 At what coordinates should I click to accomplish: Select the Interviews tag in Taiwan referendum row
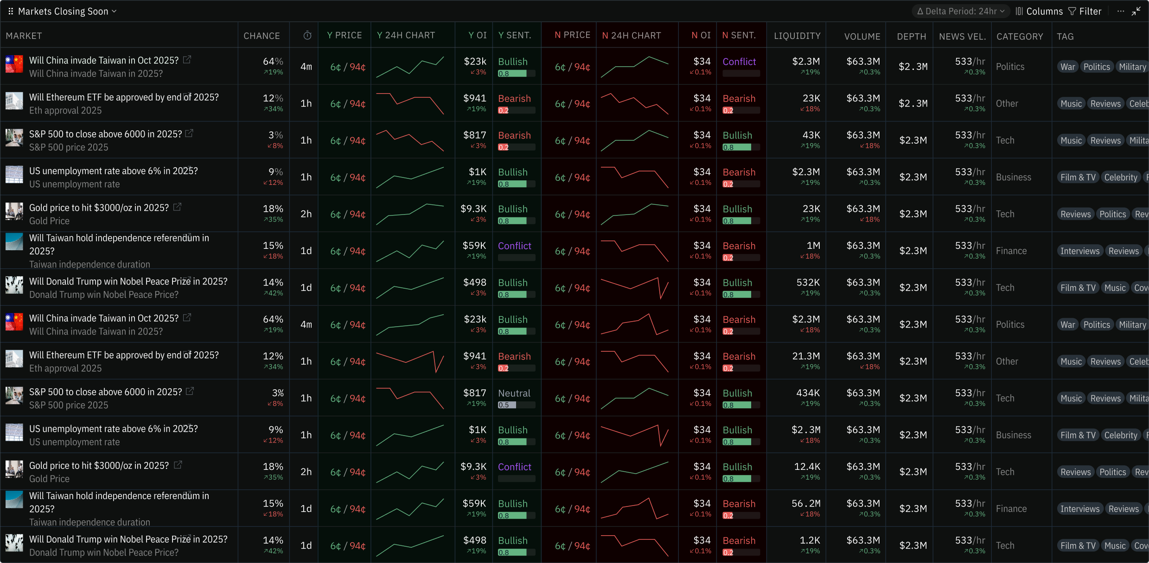tap(1079, 251)
